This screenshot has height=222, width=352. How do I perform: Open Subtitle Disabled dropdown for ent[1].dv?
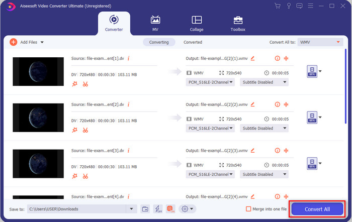(x=264, y=82)
